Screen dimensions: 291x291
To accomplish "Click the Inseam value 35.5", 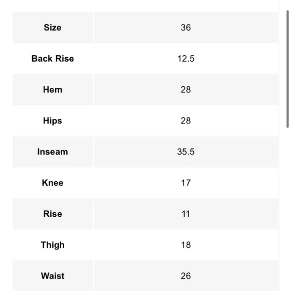I will point(186,152).
